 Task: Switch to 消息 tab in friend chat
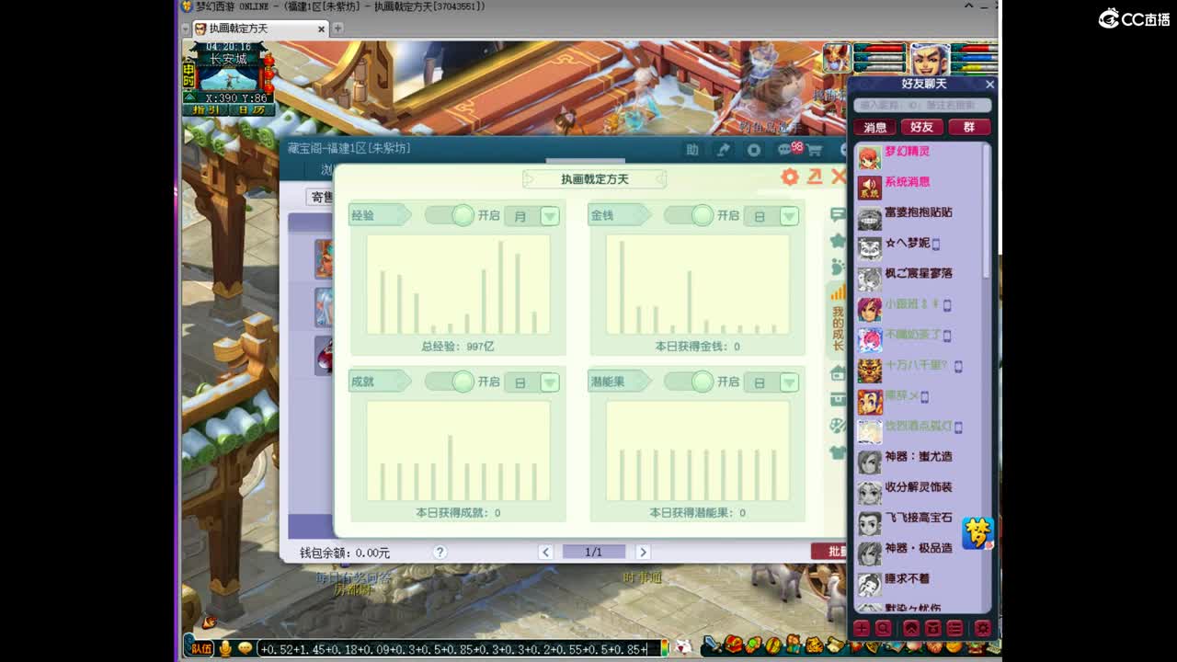coord(875,127)
